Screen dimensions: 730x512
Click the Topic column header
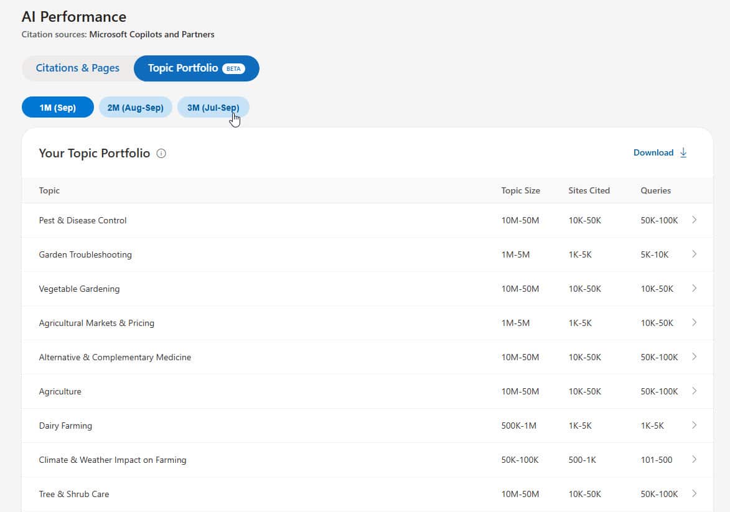click(x=49, y=190)
